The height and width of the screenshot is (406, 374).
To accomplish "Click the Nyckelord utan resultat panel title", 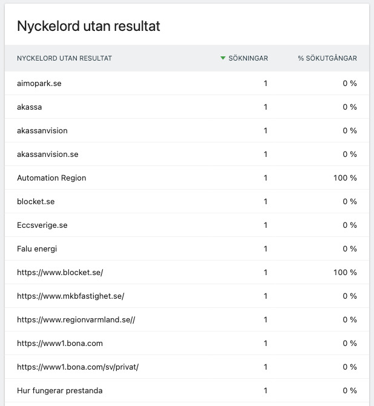I will point(88,26).
